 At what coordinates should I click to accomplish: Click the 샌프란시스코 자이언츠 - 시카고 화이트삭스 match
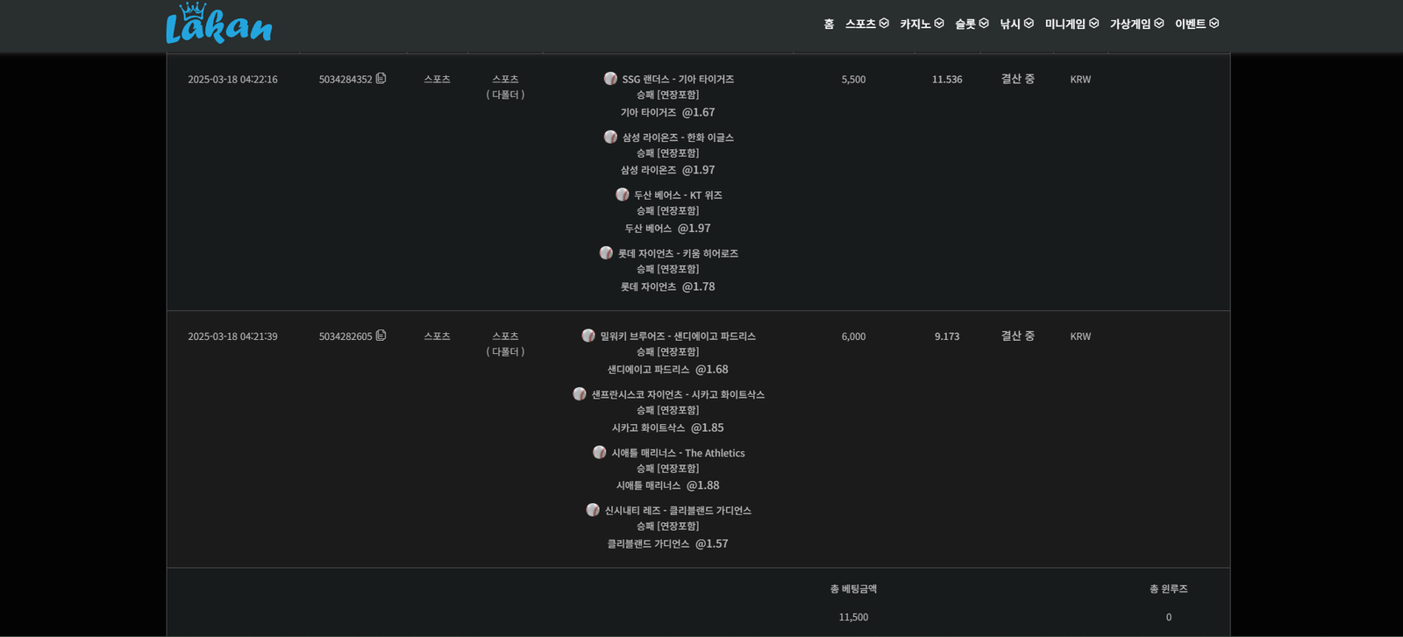point(677,394)
